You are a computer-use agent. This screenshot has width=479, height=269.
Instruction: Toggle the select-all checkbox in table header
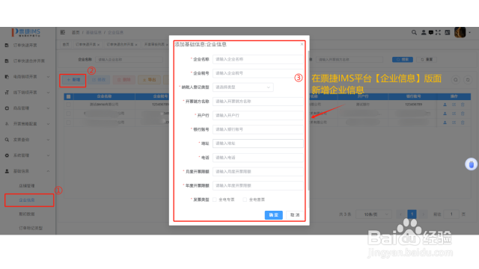coord(68,96)
